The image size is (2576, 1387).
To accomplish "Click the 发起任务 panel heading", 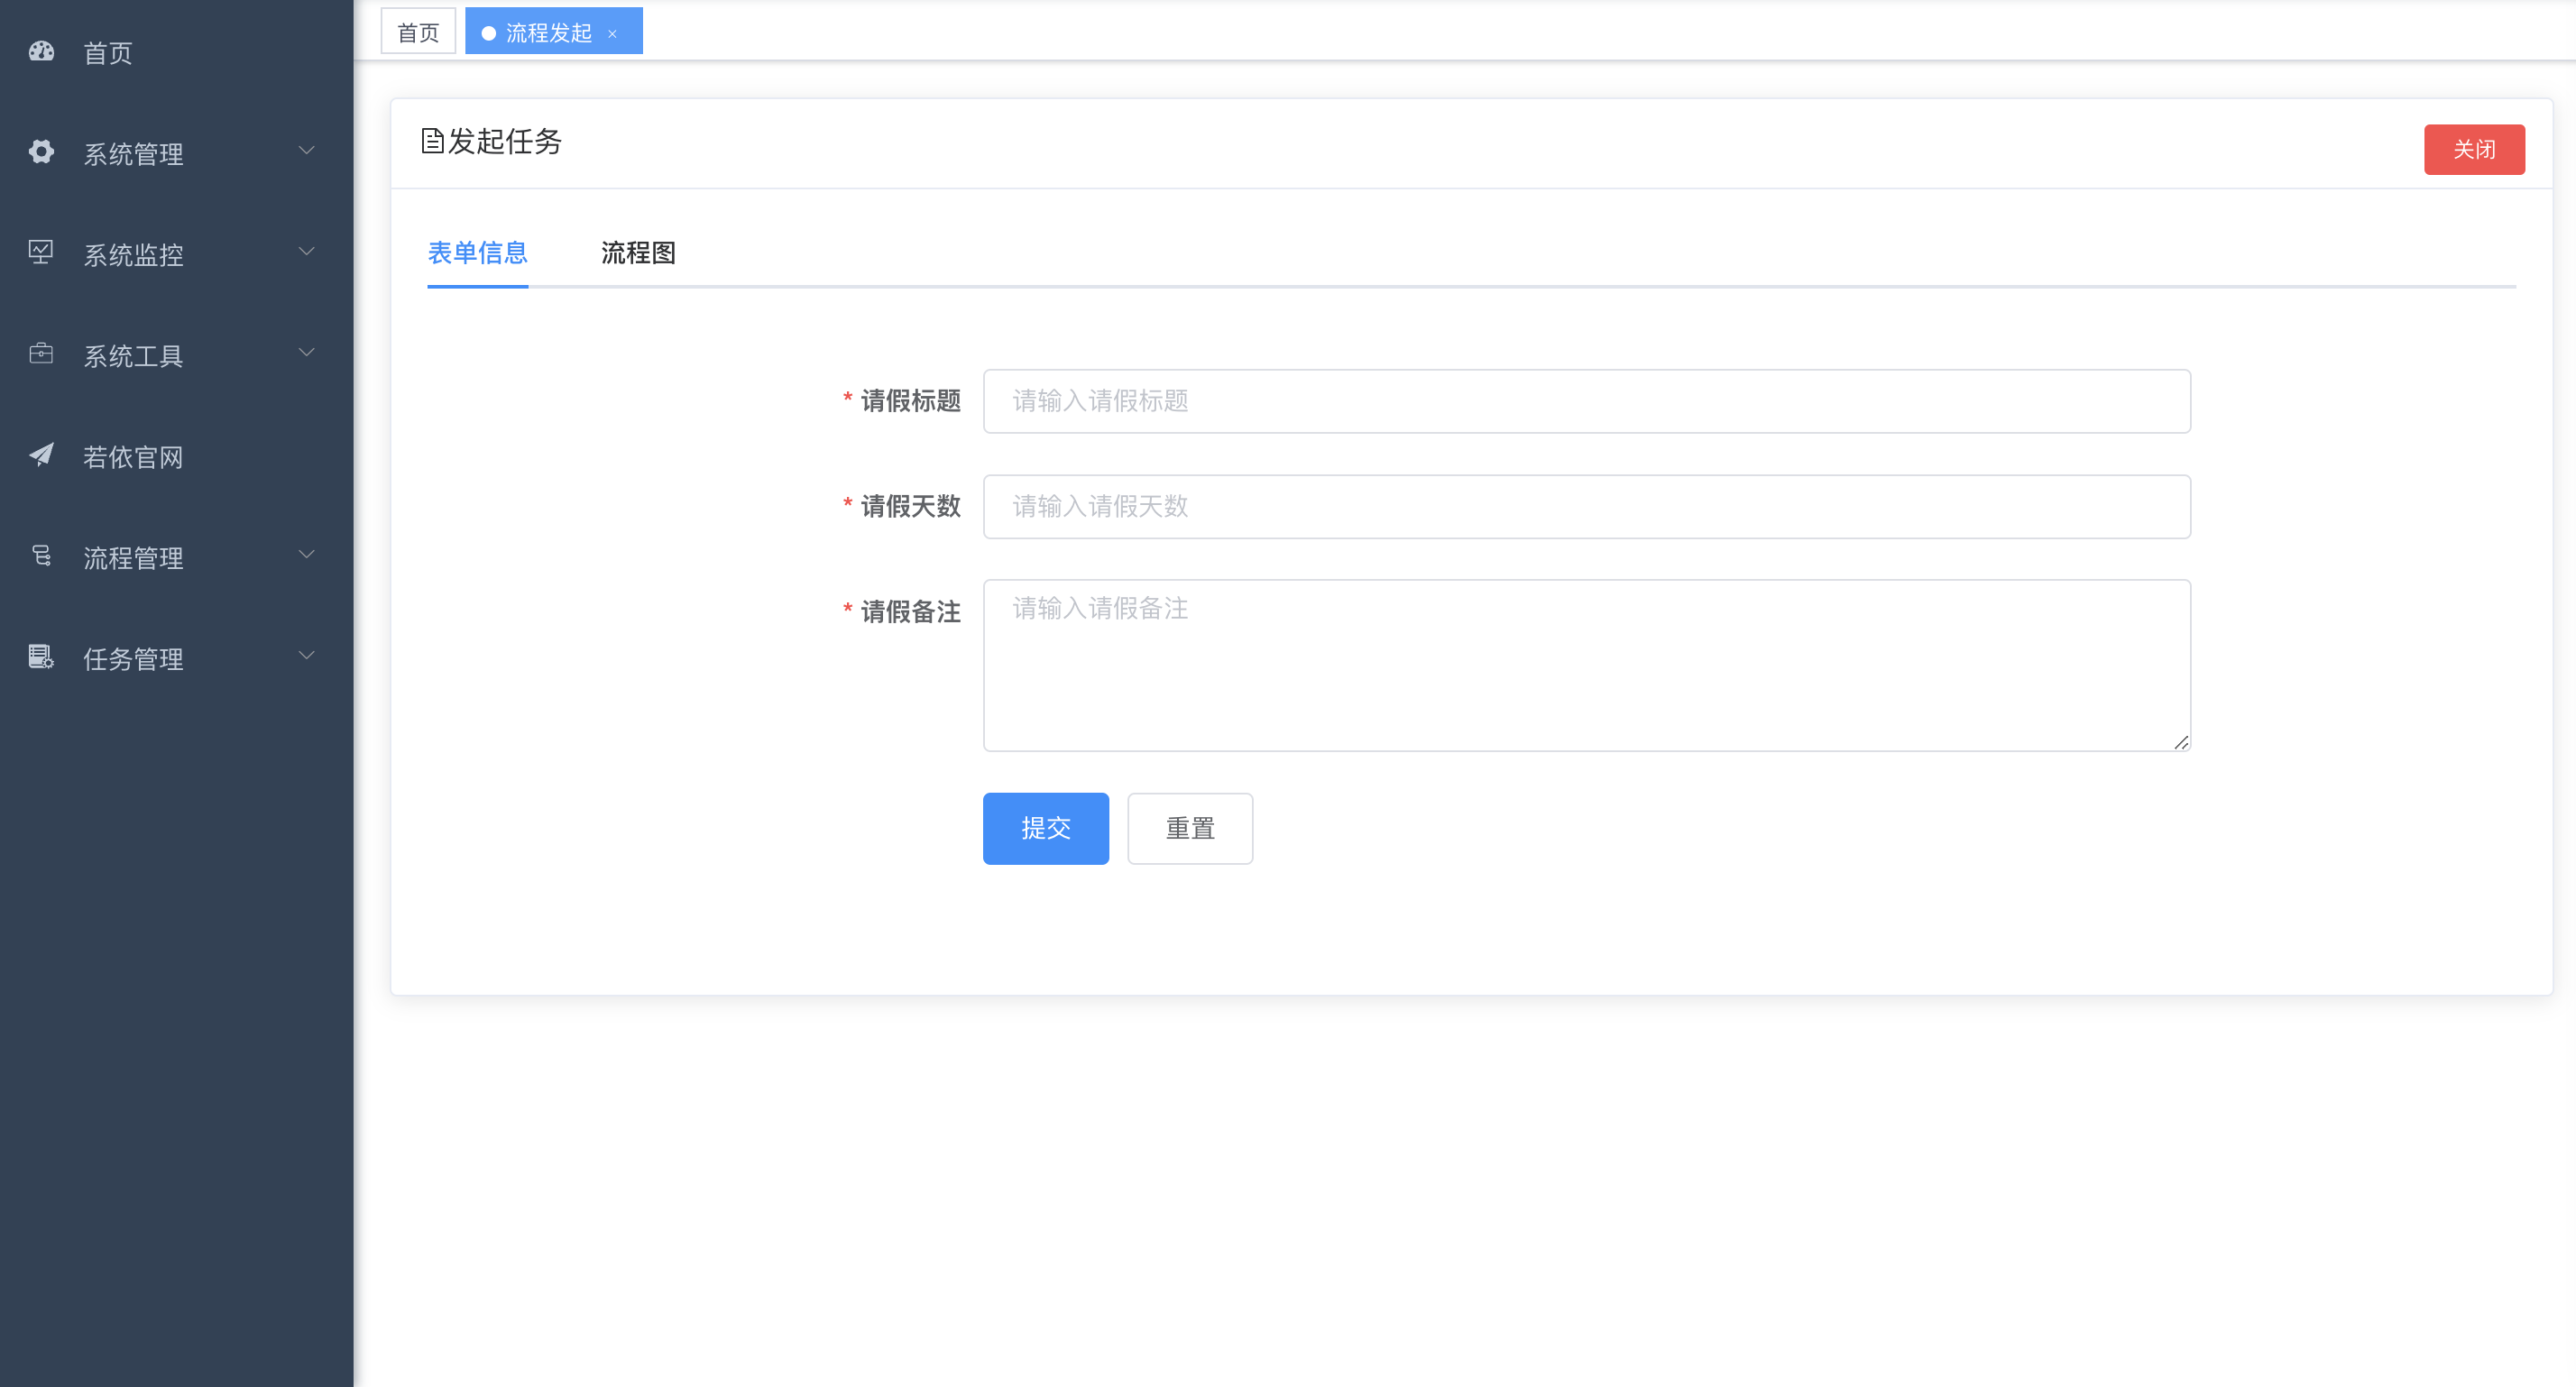I will [x=504, y=141].
